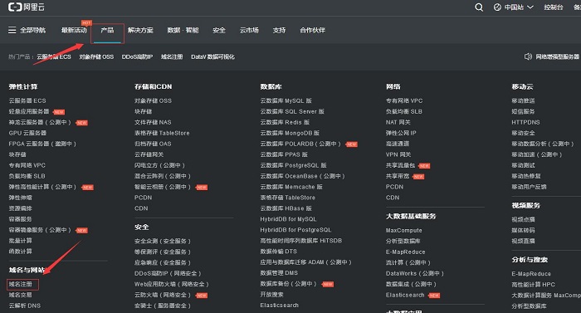Open FPGA 云服务器 link
The width and height of the screenshot is (581, 313).
pyautogui.click(x=42, y=144)
